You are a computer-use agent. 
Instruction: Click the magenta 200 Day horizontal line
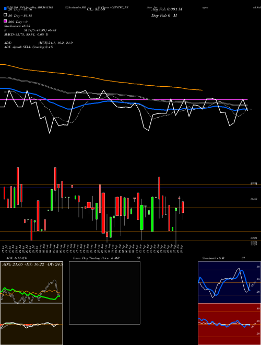[124, 99]
